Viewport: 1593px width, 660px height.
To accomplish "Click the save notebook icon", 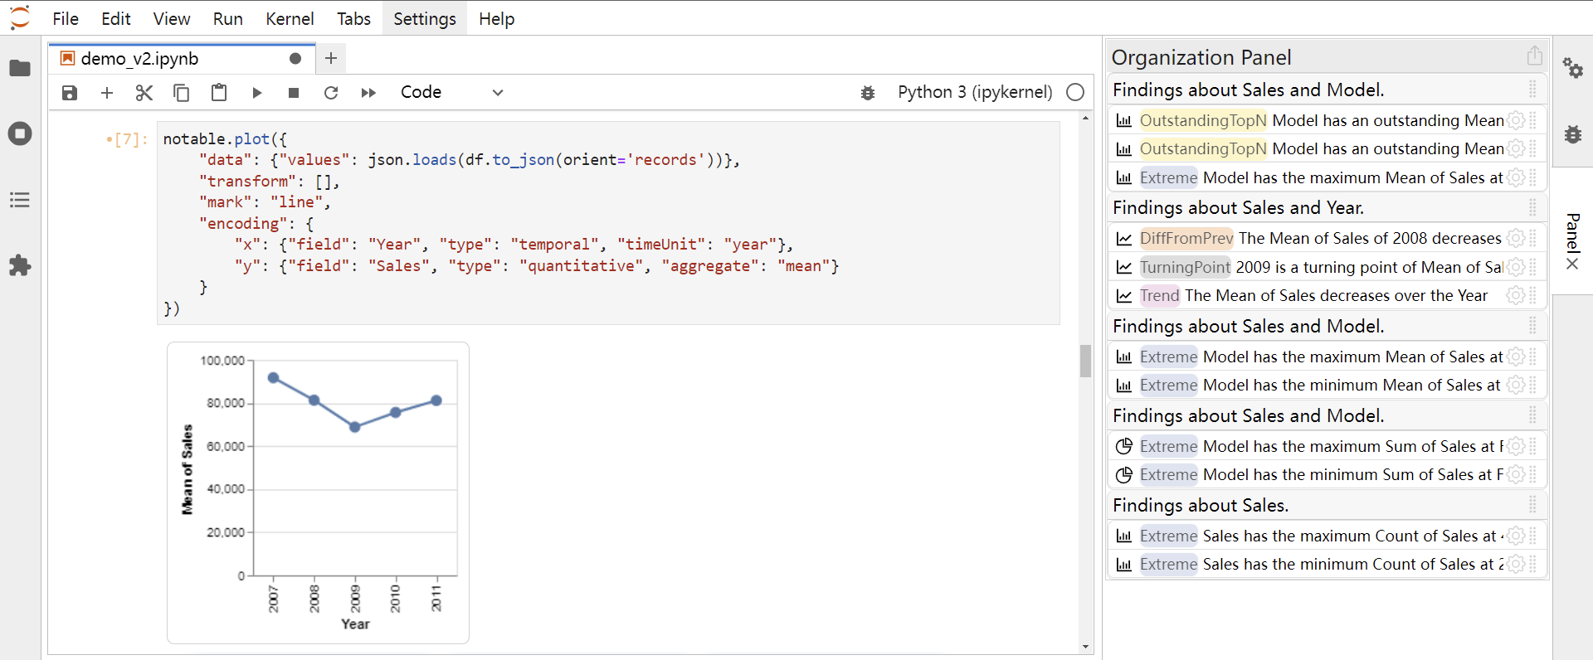I will point(70,93).
